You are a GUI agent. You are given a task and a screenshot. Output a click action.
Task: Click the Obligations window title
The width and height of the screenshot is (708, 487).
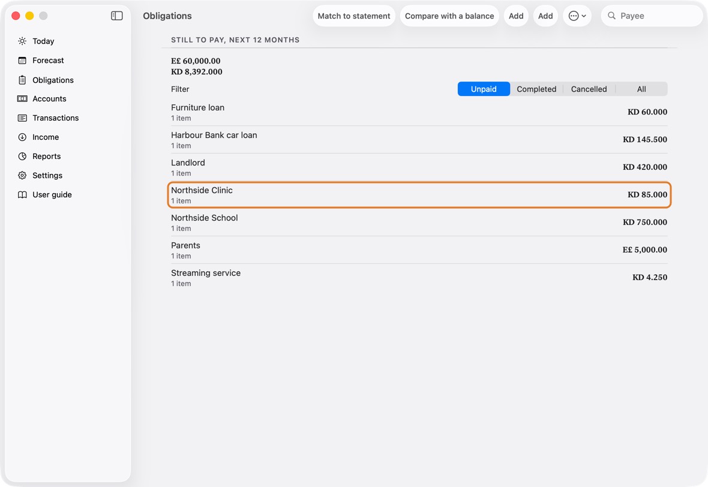pyautogui.click(x=167, y=16)
